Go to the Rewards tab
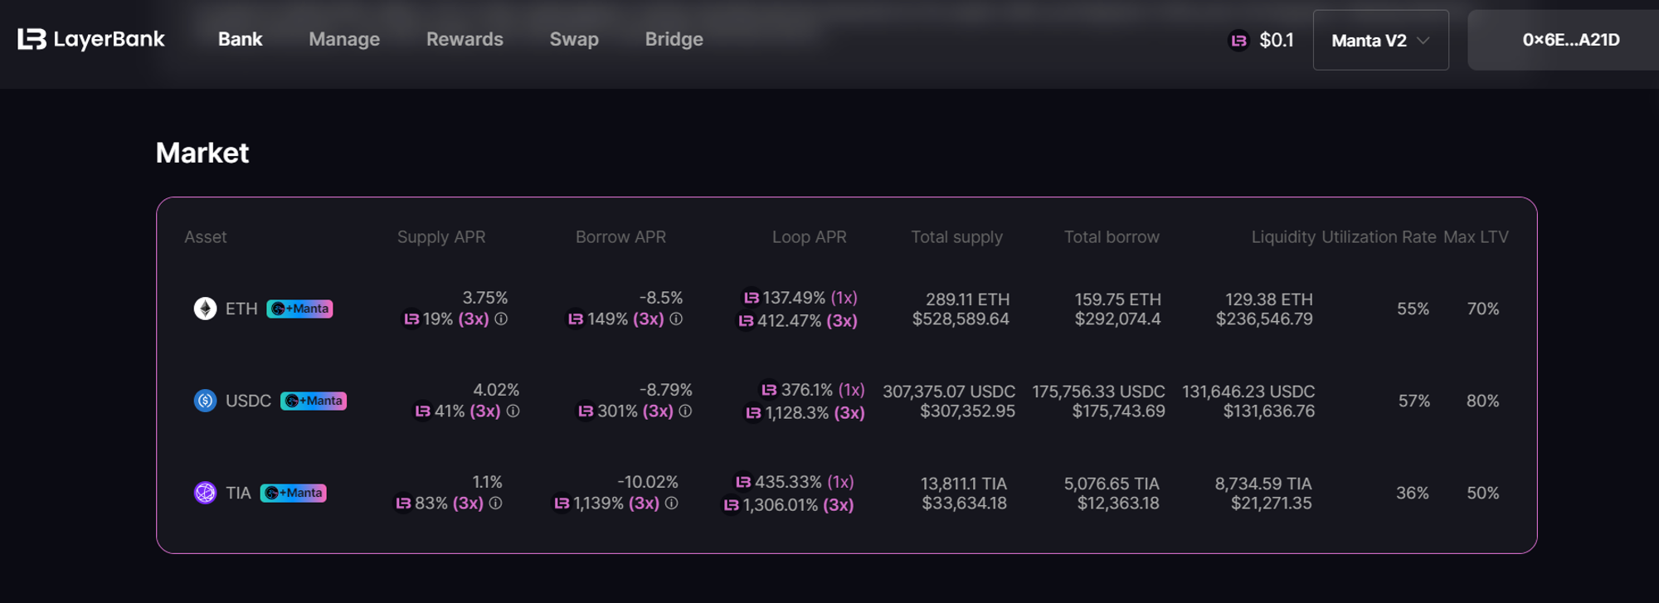1659x603 pixels. 465,39
